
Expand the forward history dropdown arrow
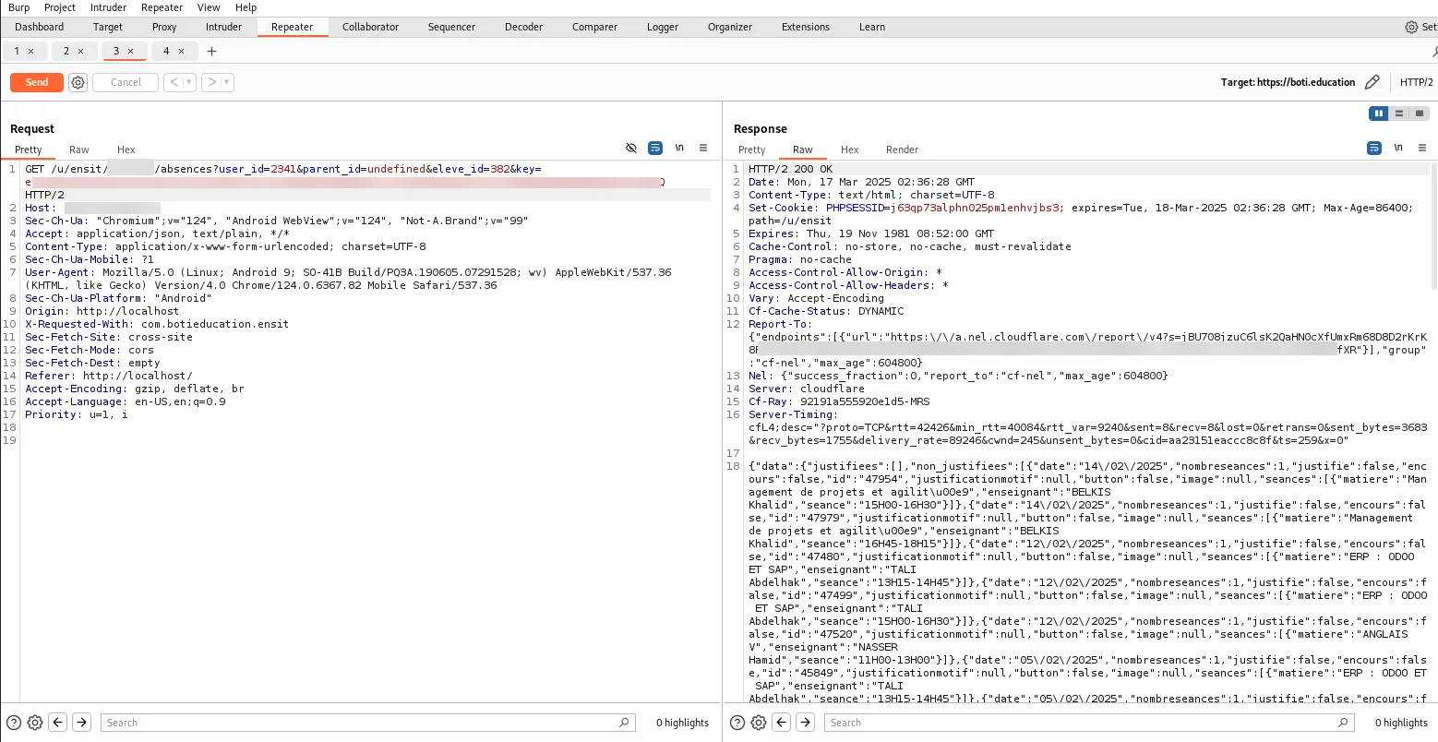(227, 82)
